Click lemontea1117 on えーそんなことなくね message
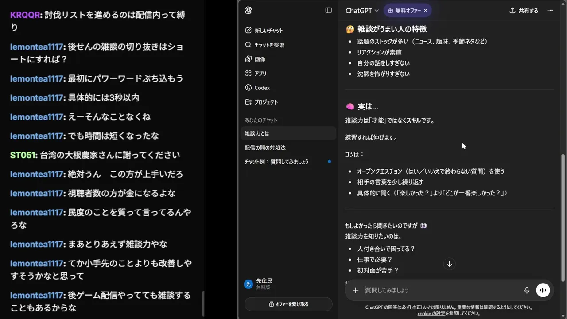The height and width of the screenshot is (319, 567). pos(37,117)
